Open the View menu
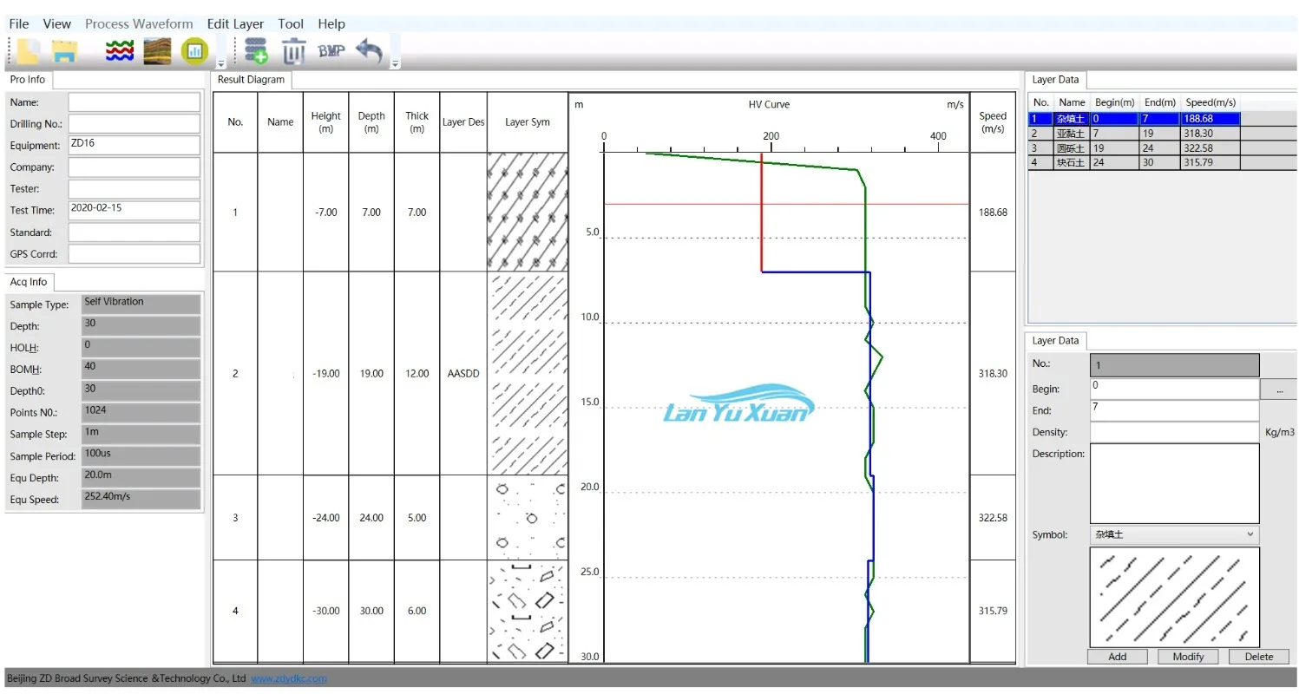Image resolution: width=1299 pixels, height=694 pixels. [x=57, y=24]
